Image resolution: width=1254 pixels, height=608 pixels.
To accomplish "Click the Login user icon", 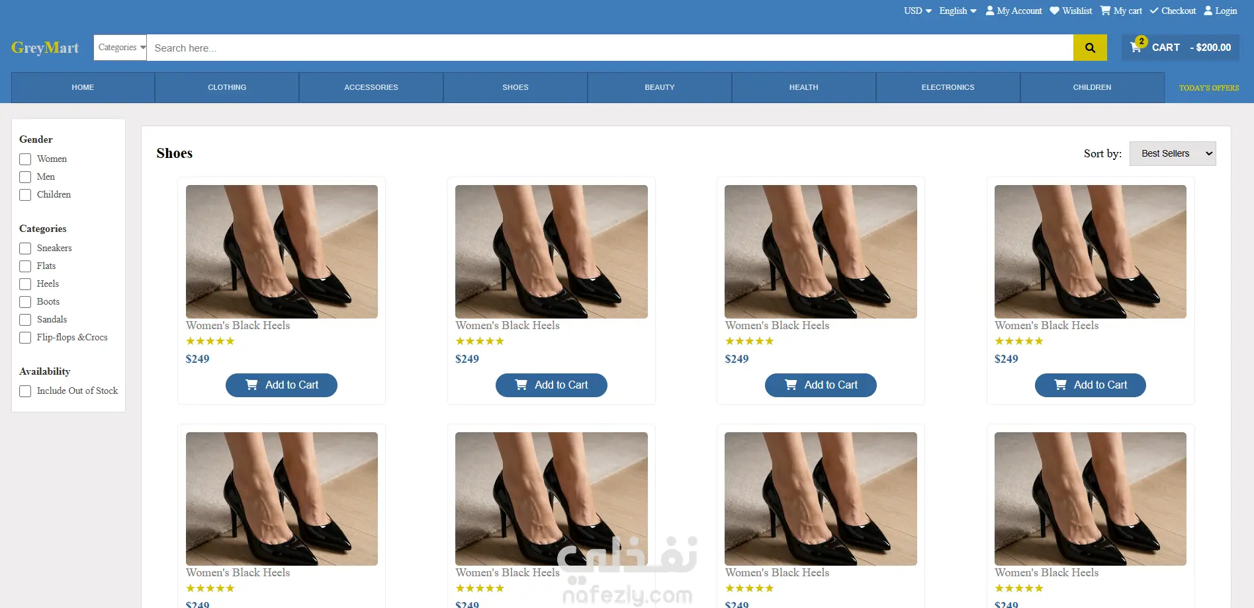I will 1220,11.
